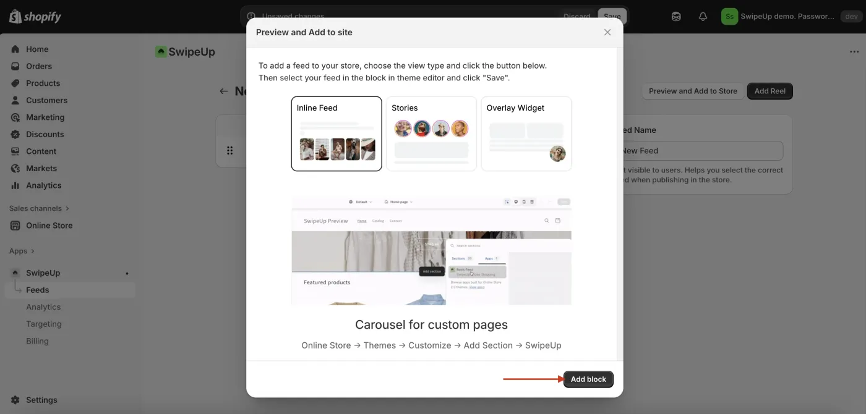Select the Stories view type

click(x=431, y=133)
